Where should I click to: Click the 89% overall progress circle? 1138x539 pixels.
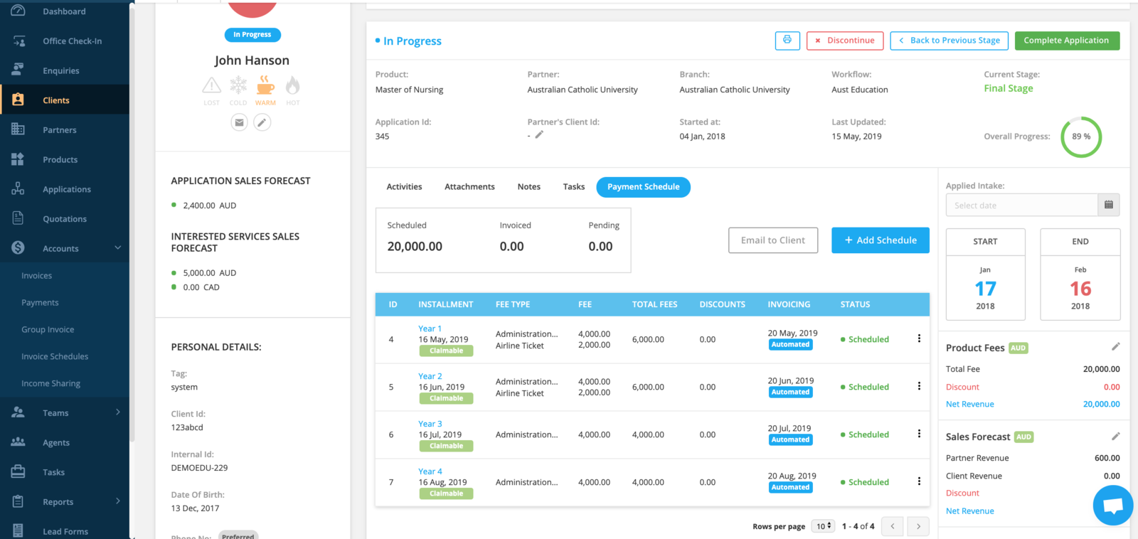(1080, 137)
